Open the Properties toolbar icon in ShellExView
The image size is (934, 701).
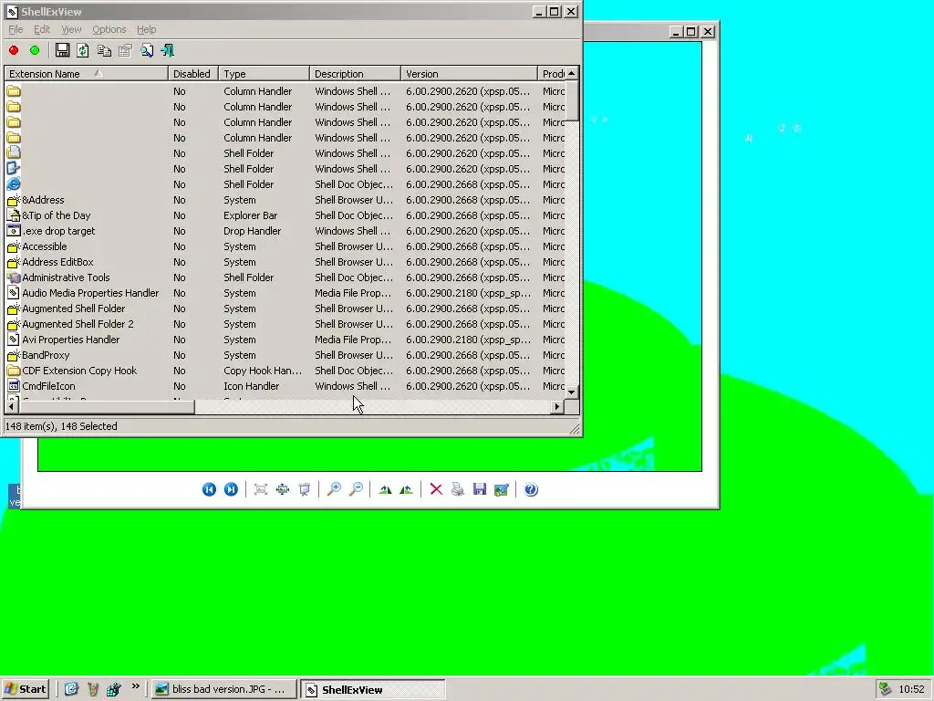pos(125,51)
